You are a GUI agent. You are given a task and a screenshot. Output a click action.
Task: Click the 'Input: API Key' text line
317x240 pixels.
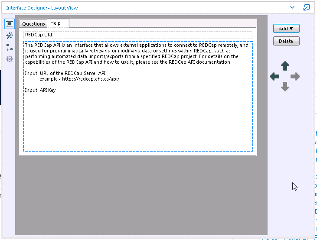[x=40, y=90]
